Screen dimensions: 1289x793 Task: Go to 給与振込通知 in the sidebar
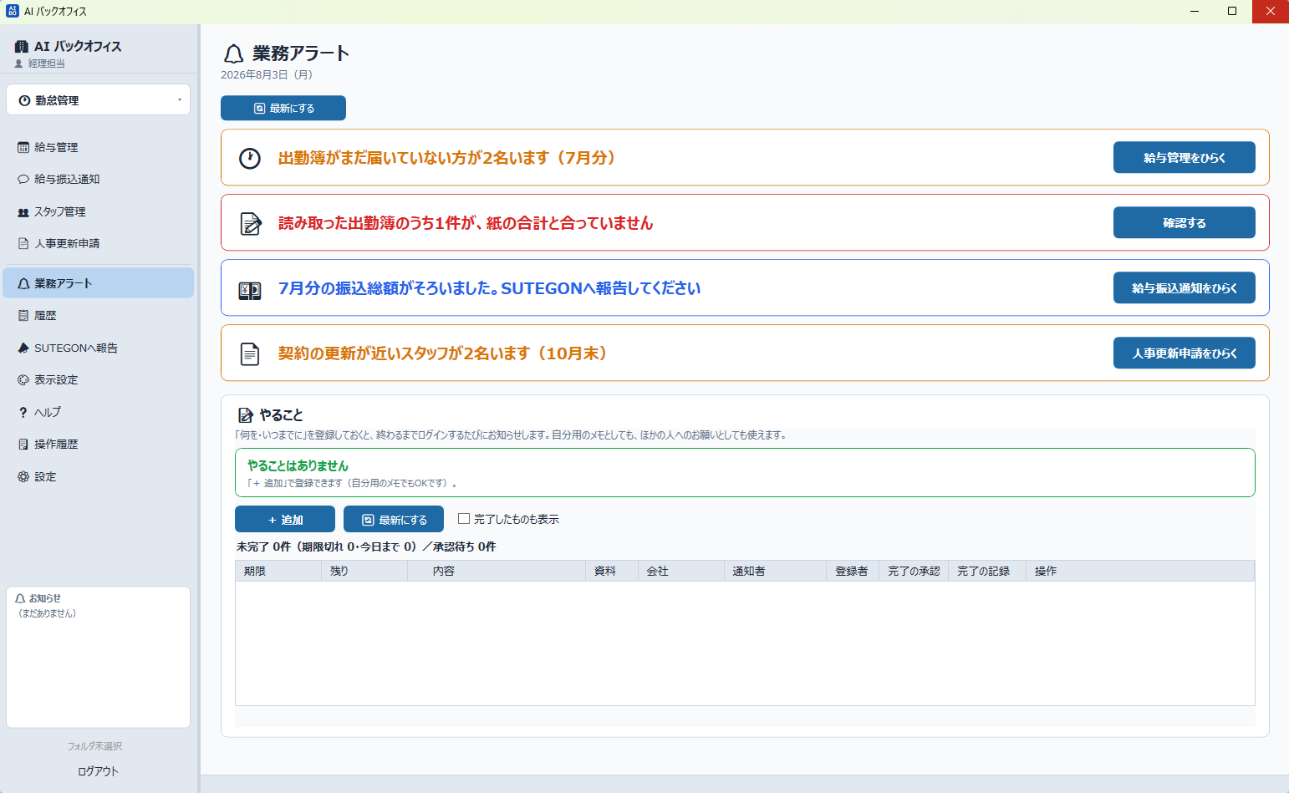[x=98, y=179]
